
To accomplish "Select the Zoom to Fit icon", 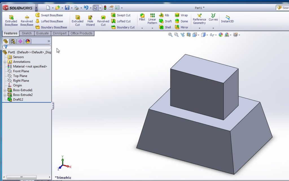I will 170,35.
